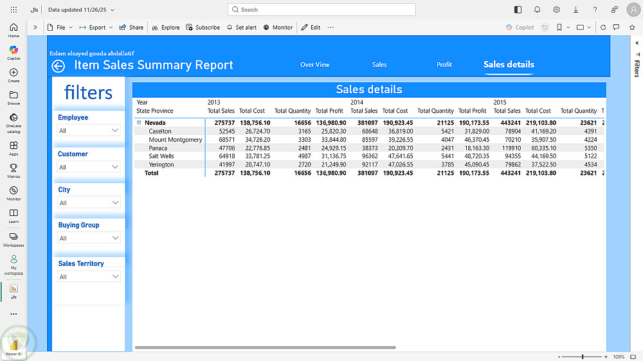643x361 pixels.
Task: Open the app launcher grid icon
Action: 14,10
